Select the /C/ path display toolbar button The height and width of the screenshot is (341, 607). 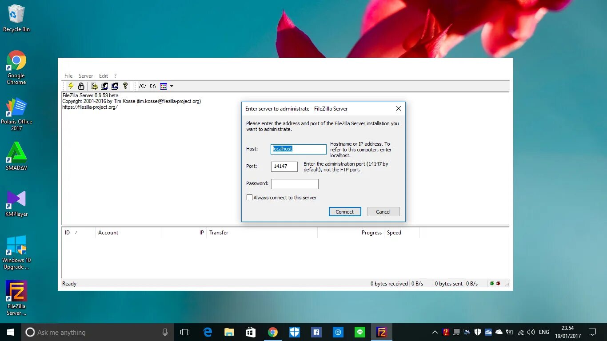(143, 86)
